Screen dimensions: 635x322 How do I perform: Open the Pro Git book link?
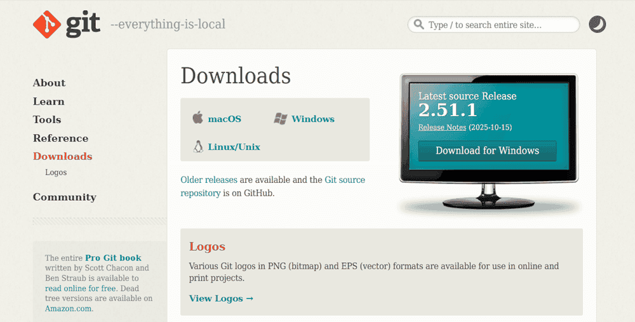[x=113, y=258]
